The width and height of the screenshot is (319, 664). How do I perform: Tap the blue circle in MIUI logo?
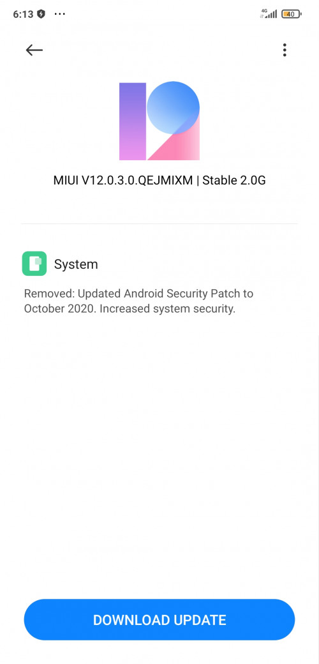(x=173, y=107)
